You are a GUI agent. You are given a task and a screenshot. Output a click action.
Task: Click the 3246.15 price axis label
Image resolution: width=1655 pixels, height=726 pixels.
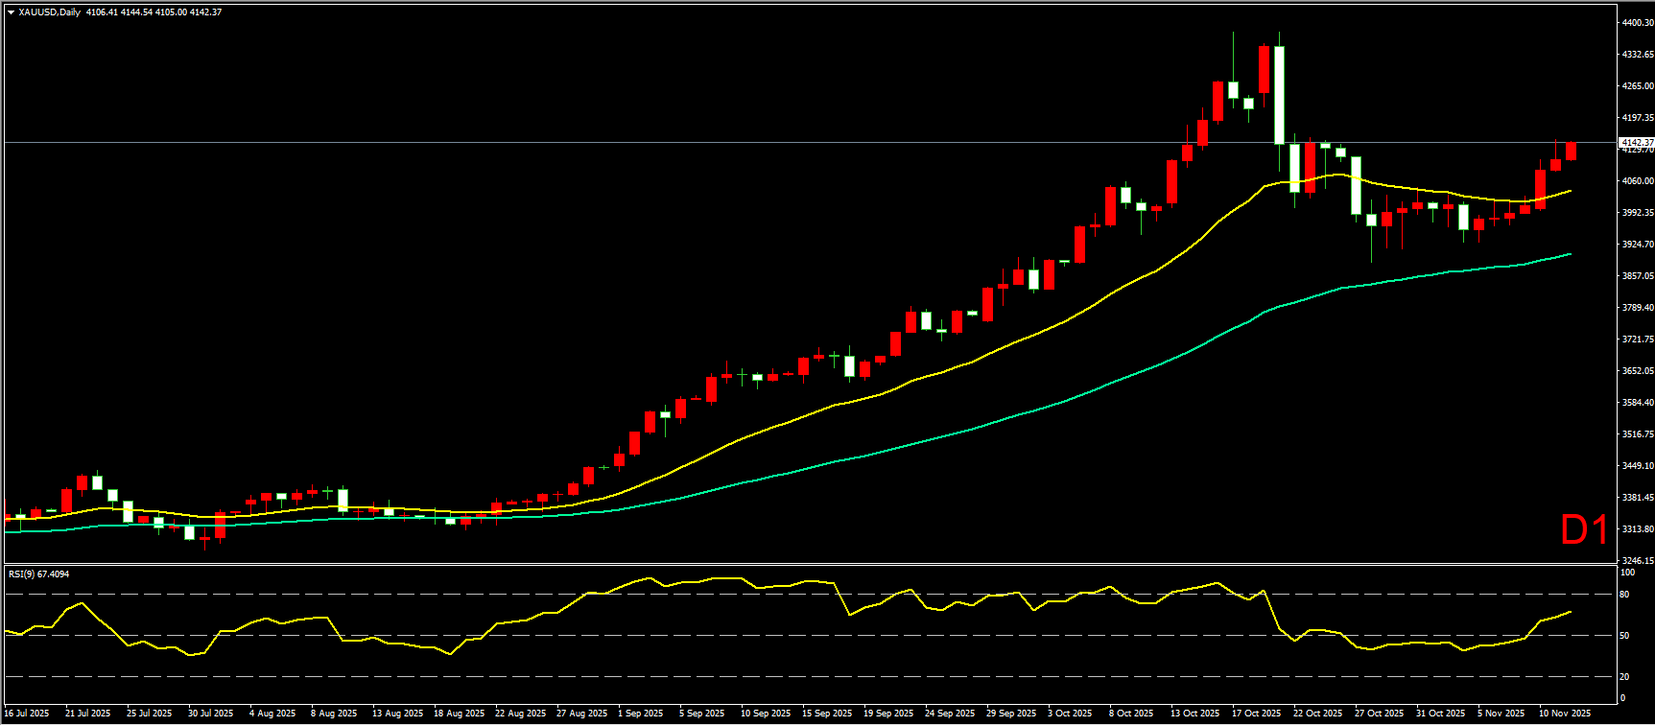pyautogui.click(x=1637, y=560)
